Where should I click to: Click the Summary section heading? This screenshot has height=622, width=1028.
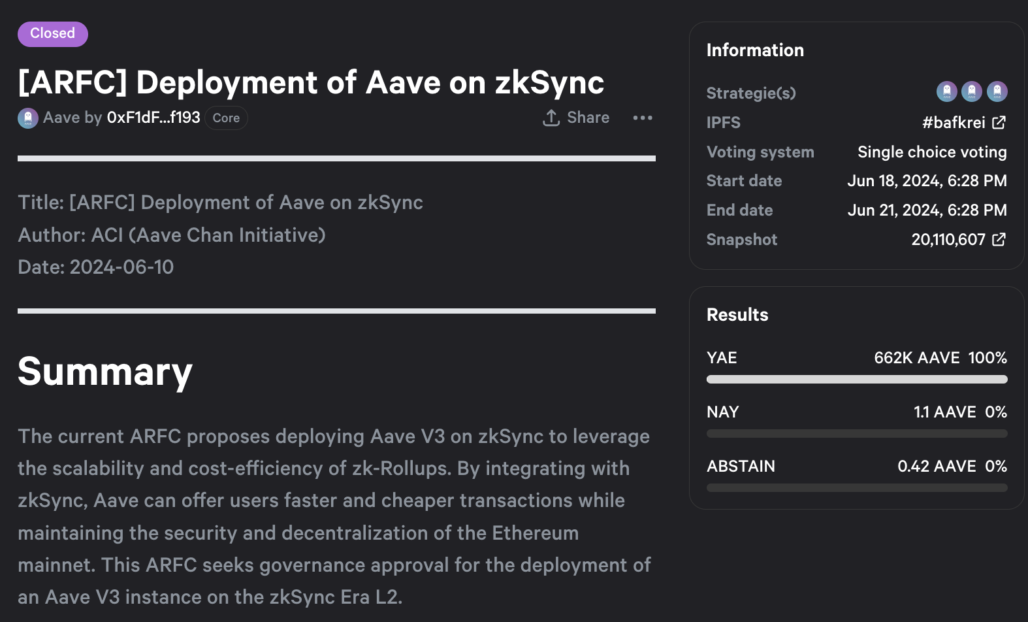pyautogui.click(x=105, y=372)
